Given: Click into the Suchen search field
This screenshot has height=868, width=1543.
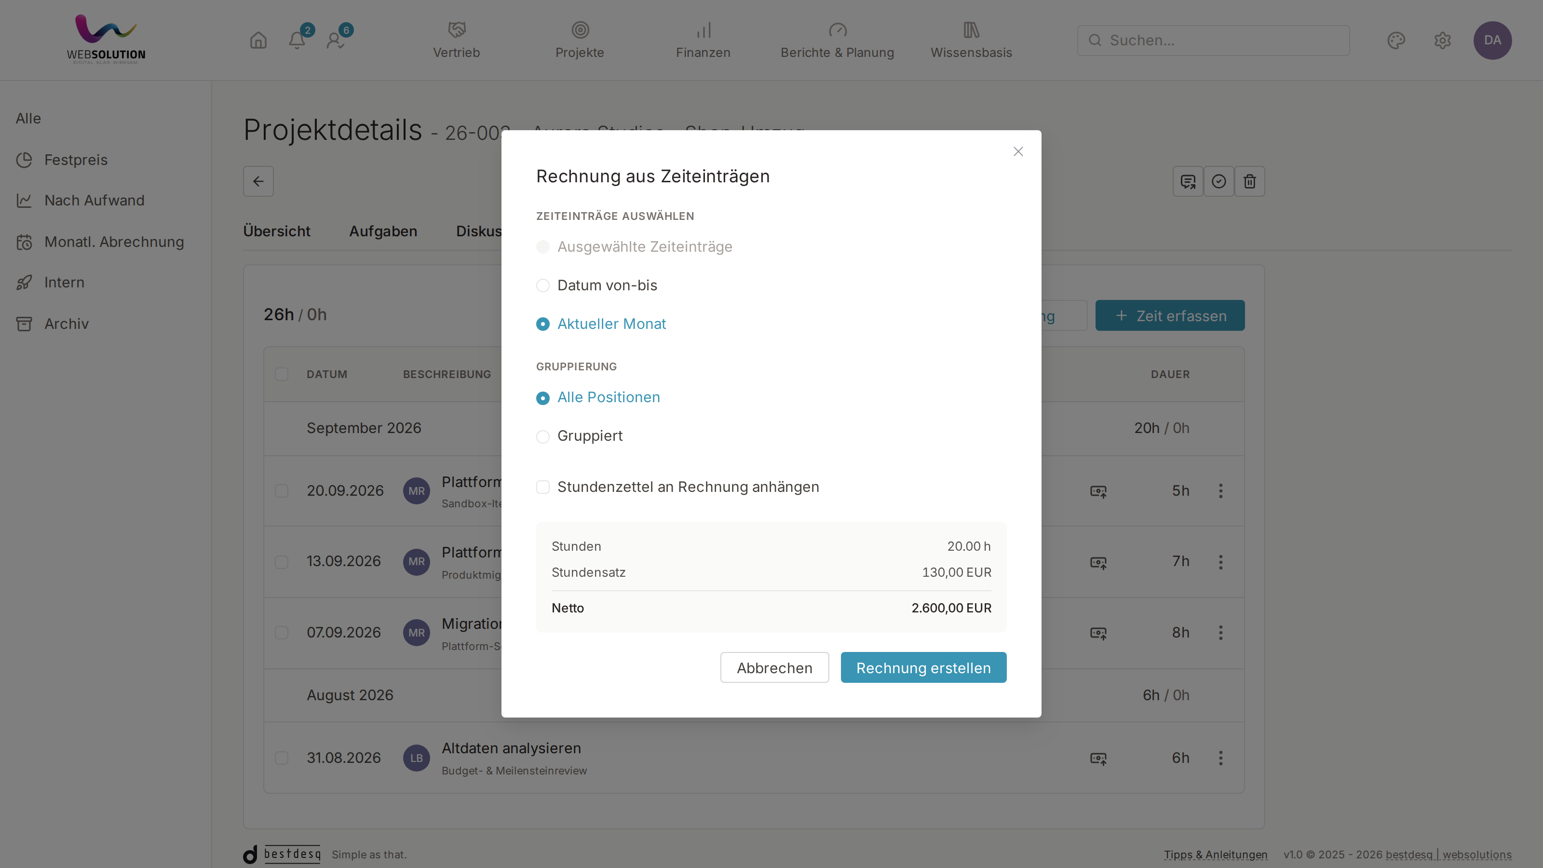Looking at the screenshot, I should pos(1213,40).
